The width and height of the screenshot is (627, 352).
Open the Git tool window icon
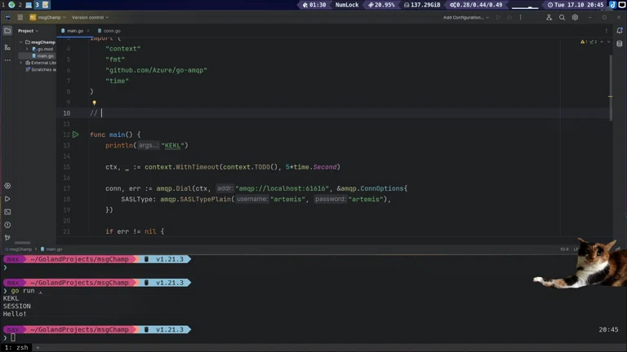pyautogui.click(x=7, y=238)
